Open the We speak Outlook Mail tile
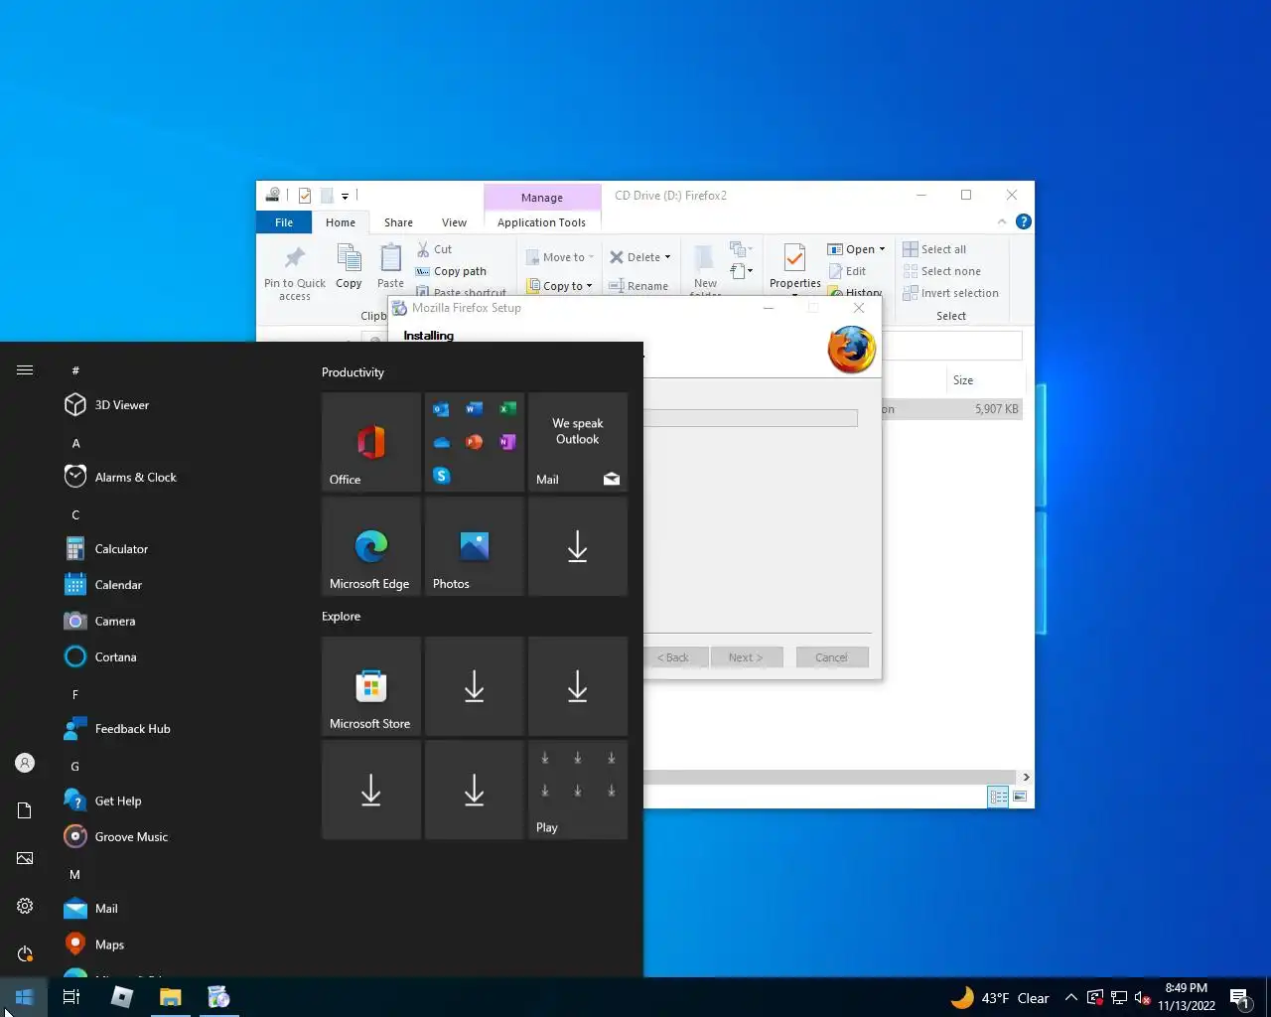The height and width of the screenshot is (1017, 1271). tap(578, 442)
